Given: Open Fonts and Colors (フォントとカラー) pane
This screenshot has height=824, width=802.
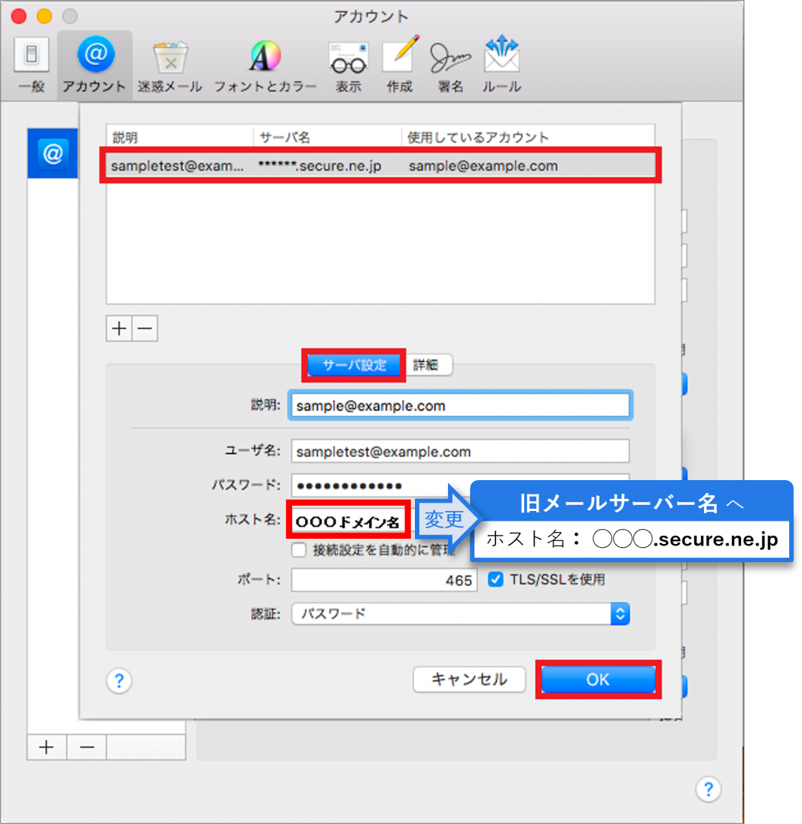Looking at the screenshot, I should click(265, 65).
